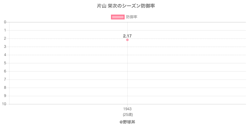Click the 1 y-axis tick label
The image size is (252, 126).
5,30
